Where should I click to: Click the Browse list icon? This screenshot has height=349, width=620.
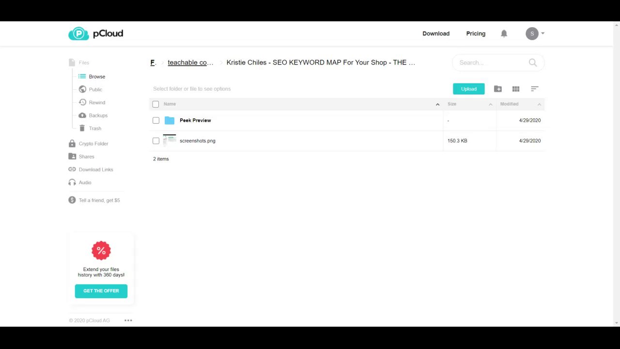82,77
